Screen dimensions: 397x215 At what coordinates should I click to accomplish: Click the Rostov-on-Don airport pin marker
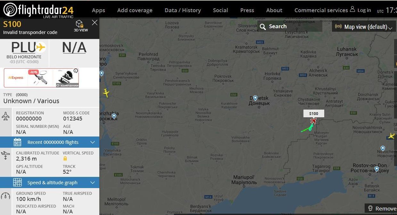pos(376,169)
